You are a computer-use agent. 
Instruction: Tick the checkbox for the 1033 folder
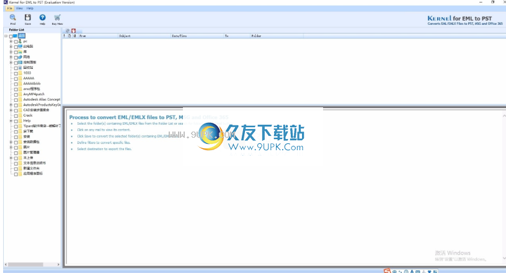(x=16, y=73)
